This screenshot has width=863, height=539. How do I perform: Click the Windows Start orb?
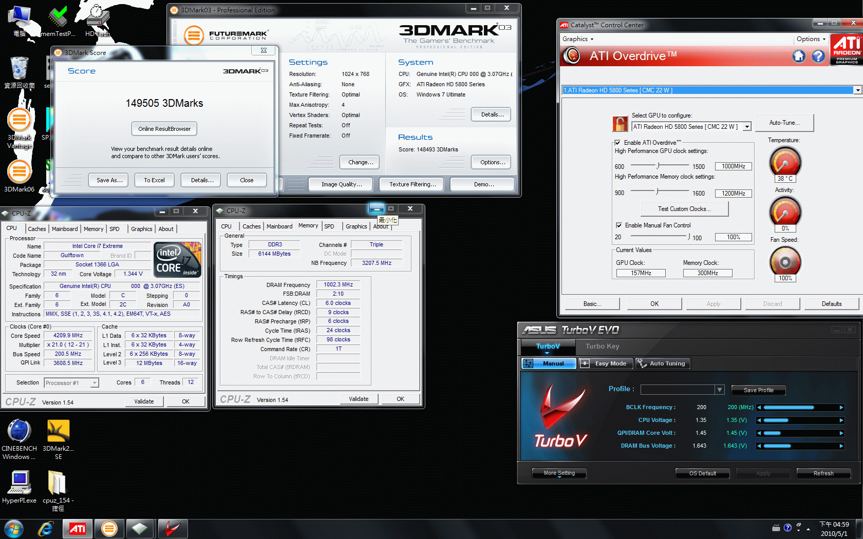pyautogui.click(x=14, y=529)
